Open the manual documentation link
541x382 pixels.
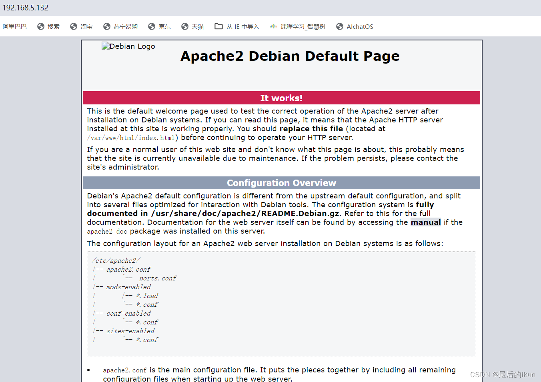pos(426,222)
